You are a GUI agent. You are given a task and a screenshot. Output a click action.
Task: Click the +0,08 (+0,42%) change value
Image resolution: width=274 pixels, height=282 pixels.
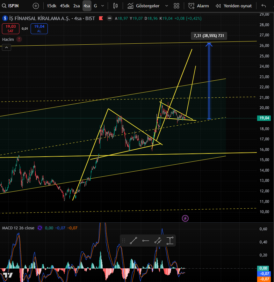pyautogui.click(x=188, y=19)
